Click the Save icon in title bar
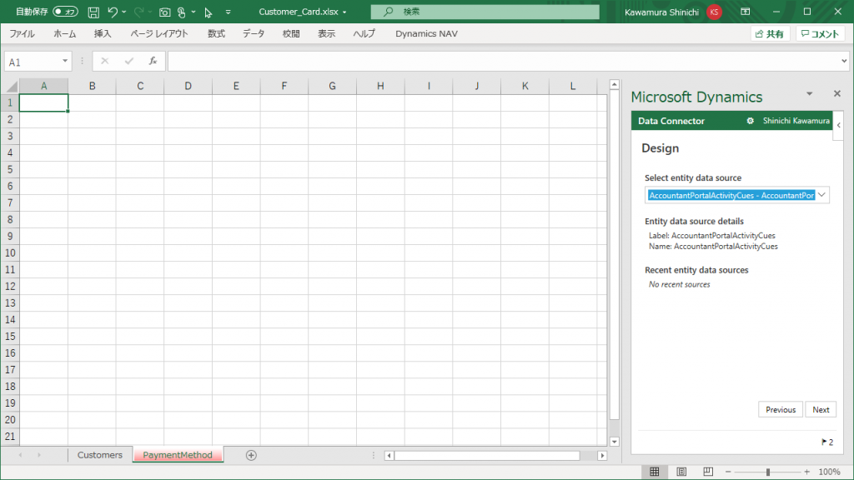The width and height of the screenshot is (854, 480). (93, 12)
